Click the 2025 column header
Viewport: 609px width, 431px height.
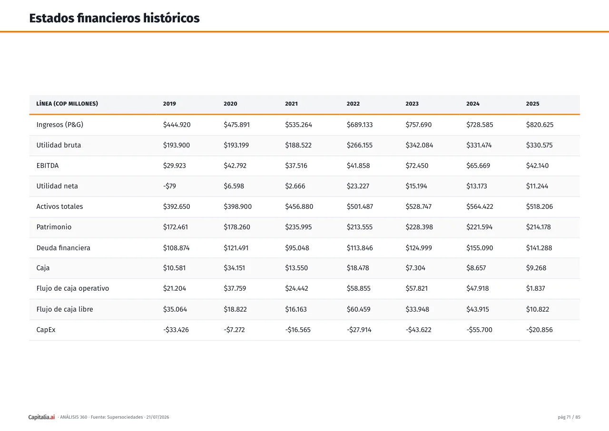point(533,104)
